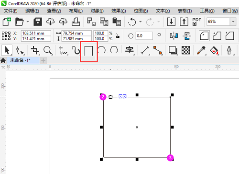Screen dimensions: 239x174
Task: Toggle the lock ratio padlock
Action: [118, 36]
